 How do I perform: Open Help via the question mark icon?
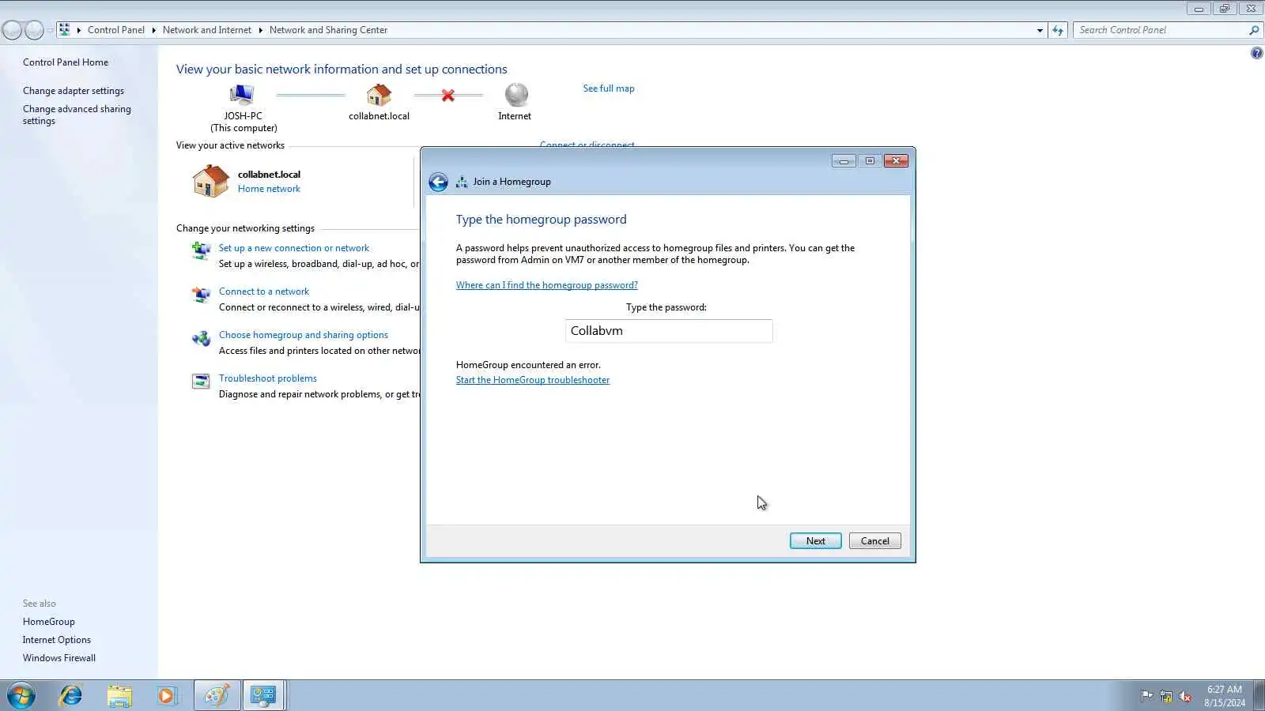click(x=1256, y=53)
